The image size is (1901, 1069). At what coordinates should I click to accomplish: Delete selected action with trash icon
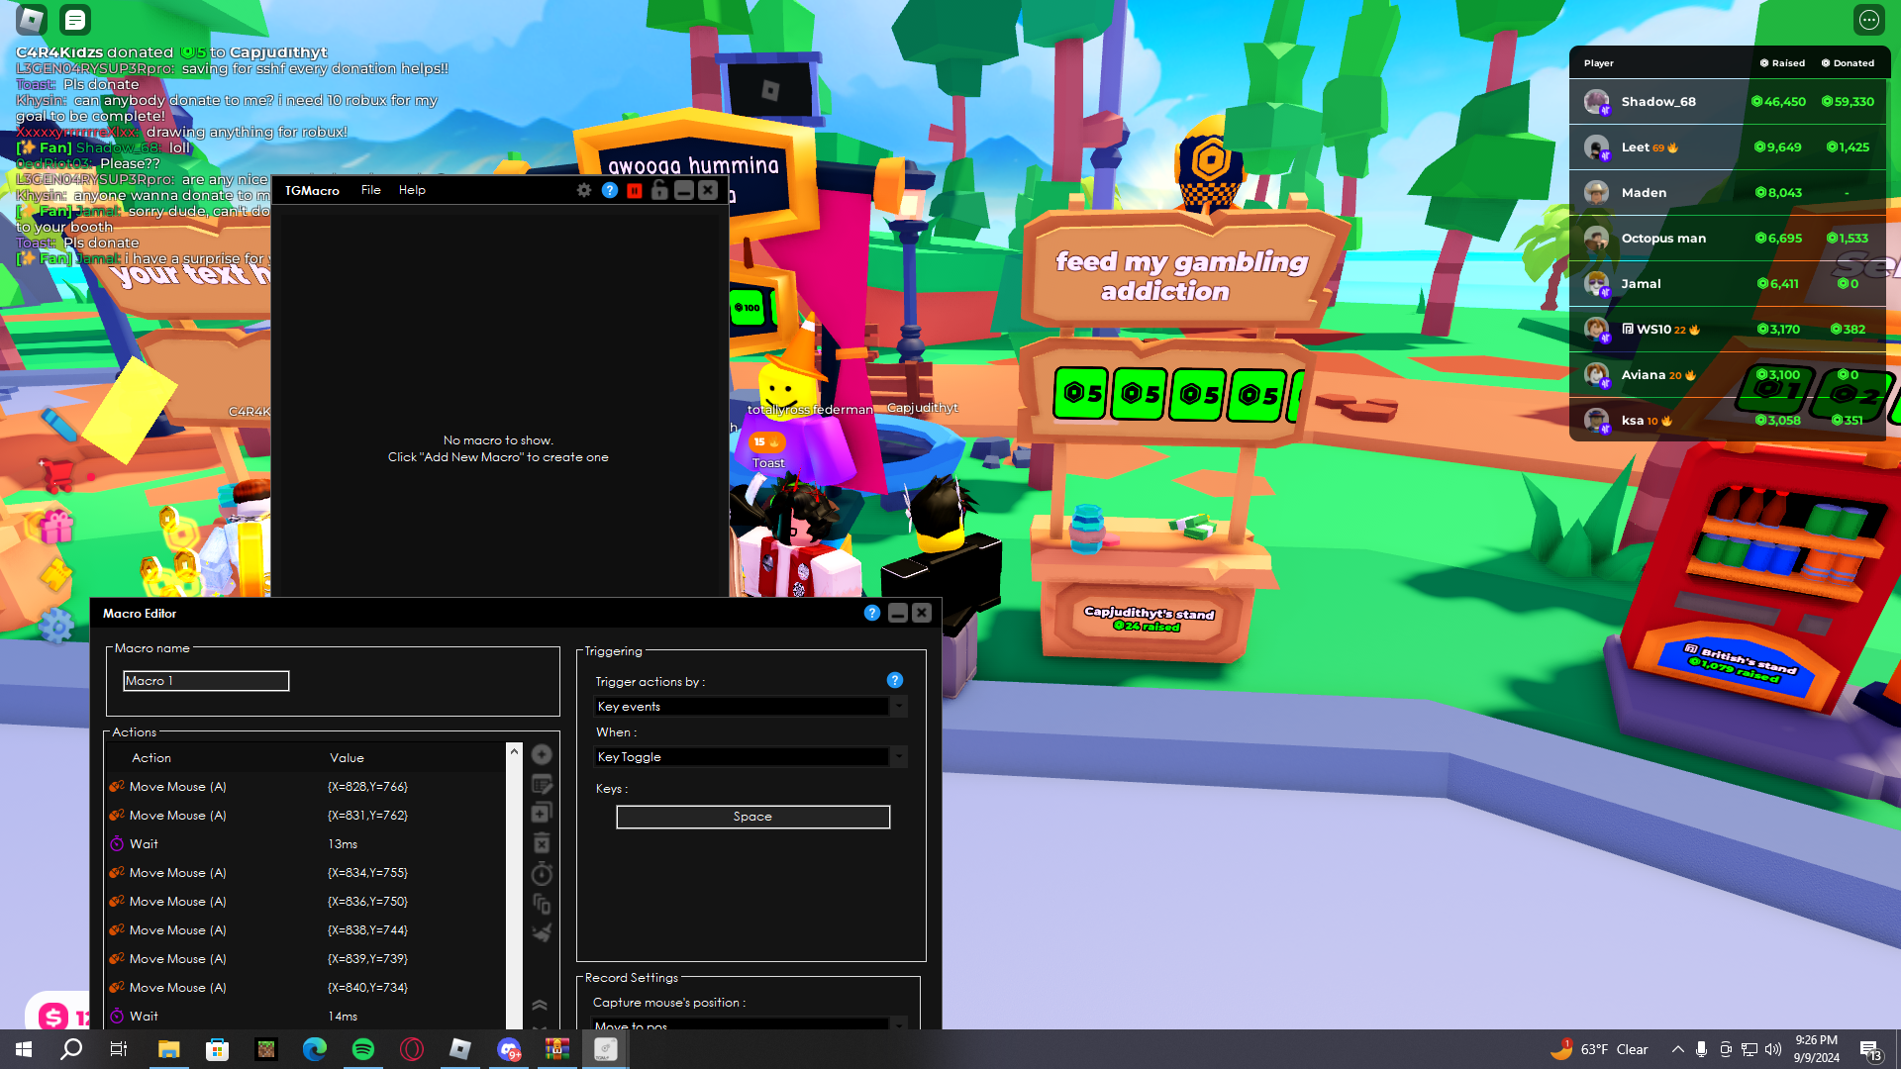coord(542,843)
